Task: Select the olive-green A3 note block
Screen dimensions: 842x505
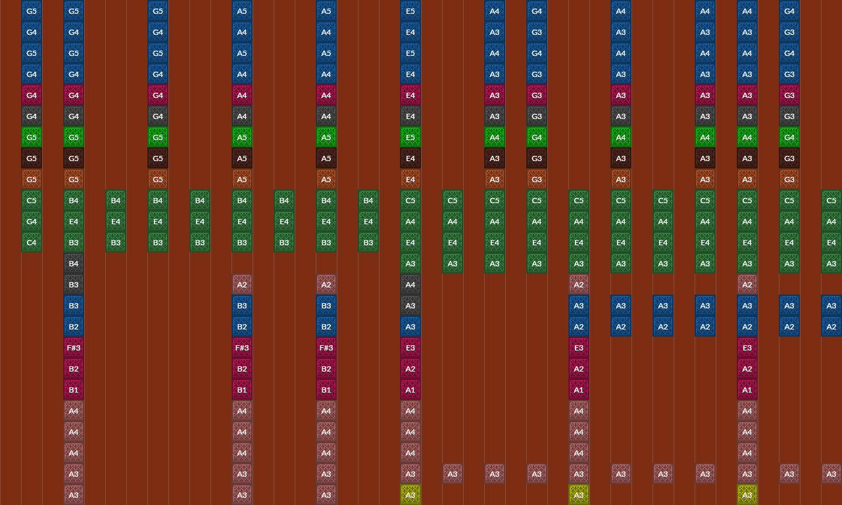Action: [x=410, y=494]
